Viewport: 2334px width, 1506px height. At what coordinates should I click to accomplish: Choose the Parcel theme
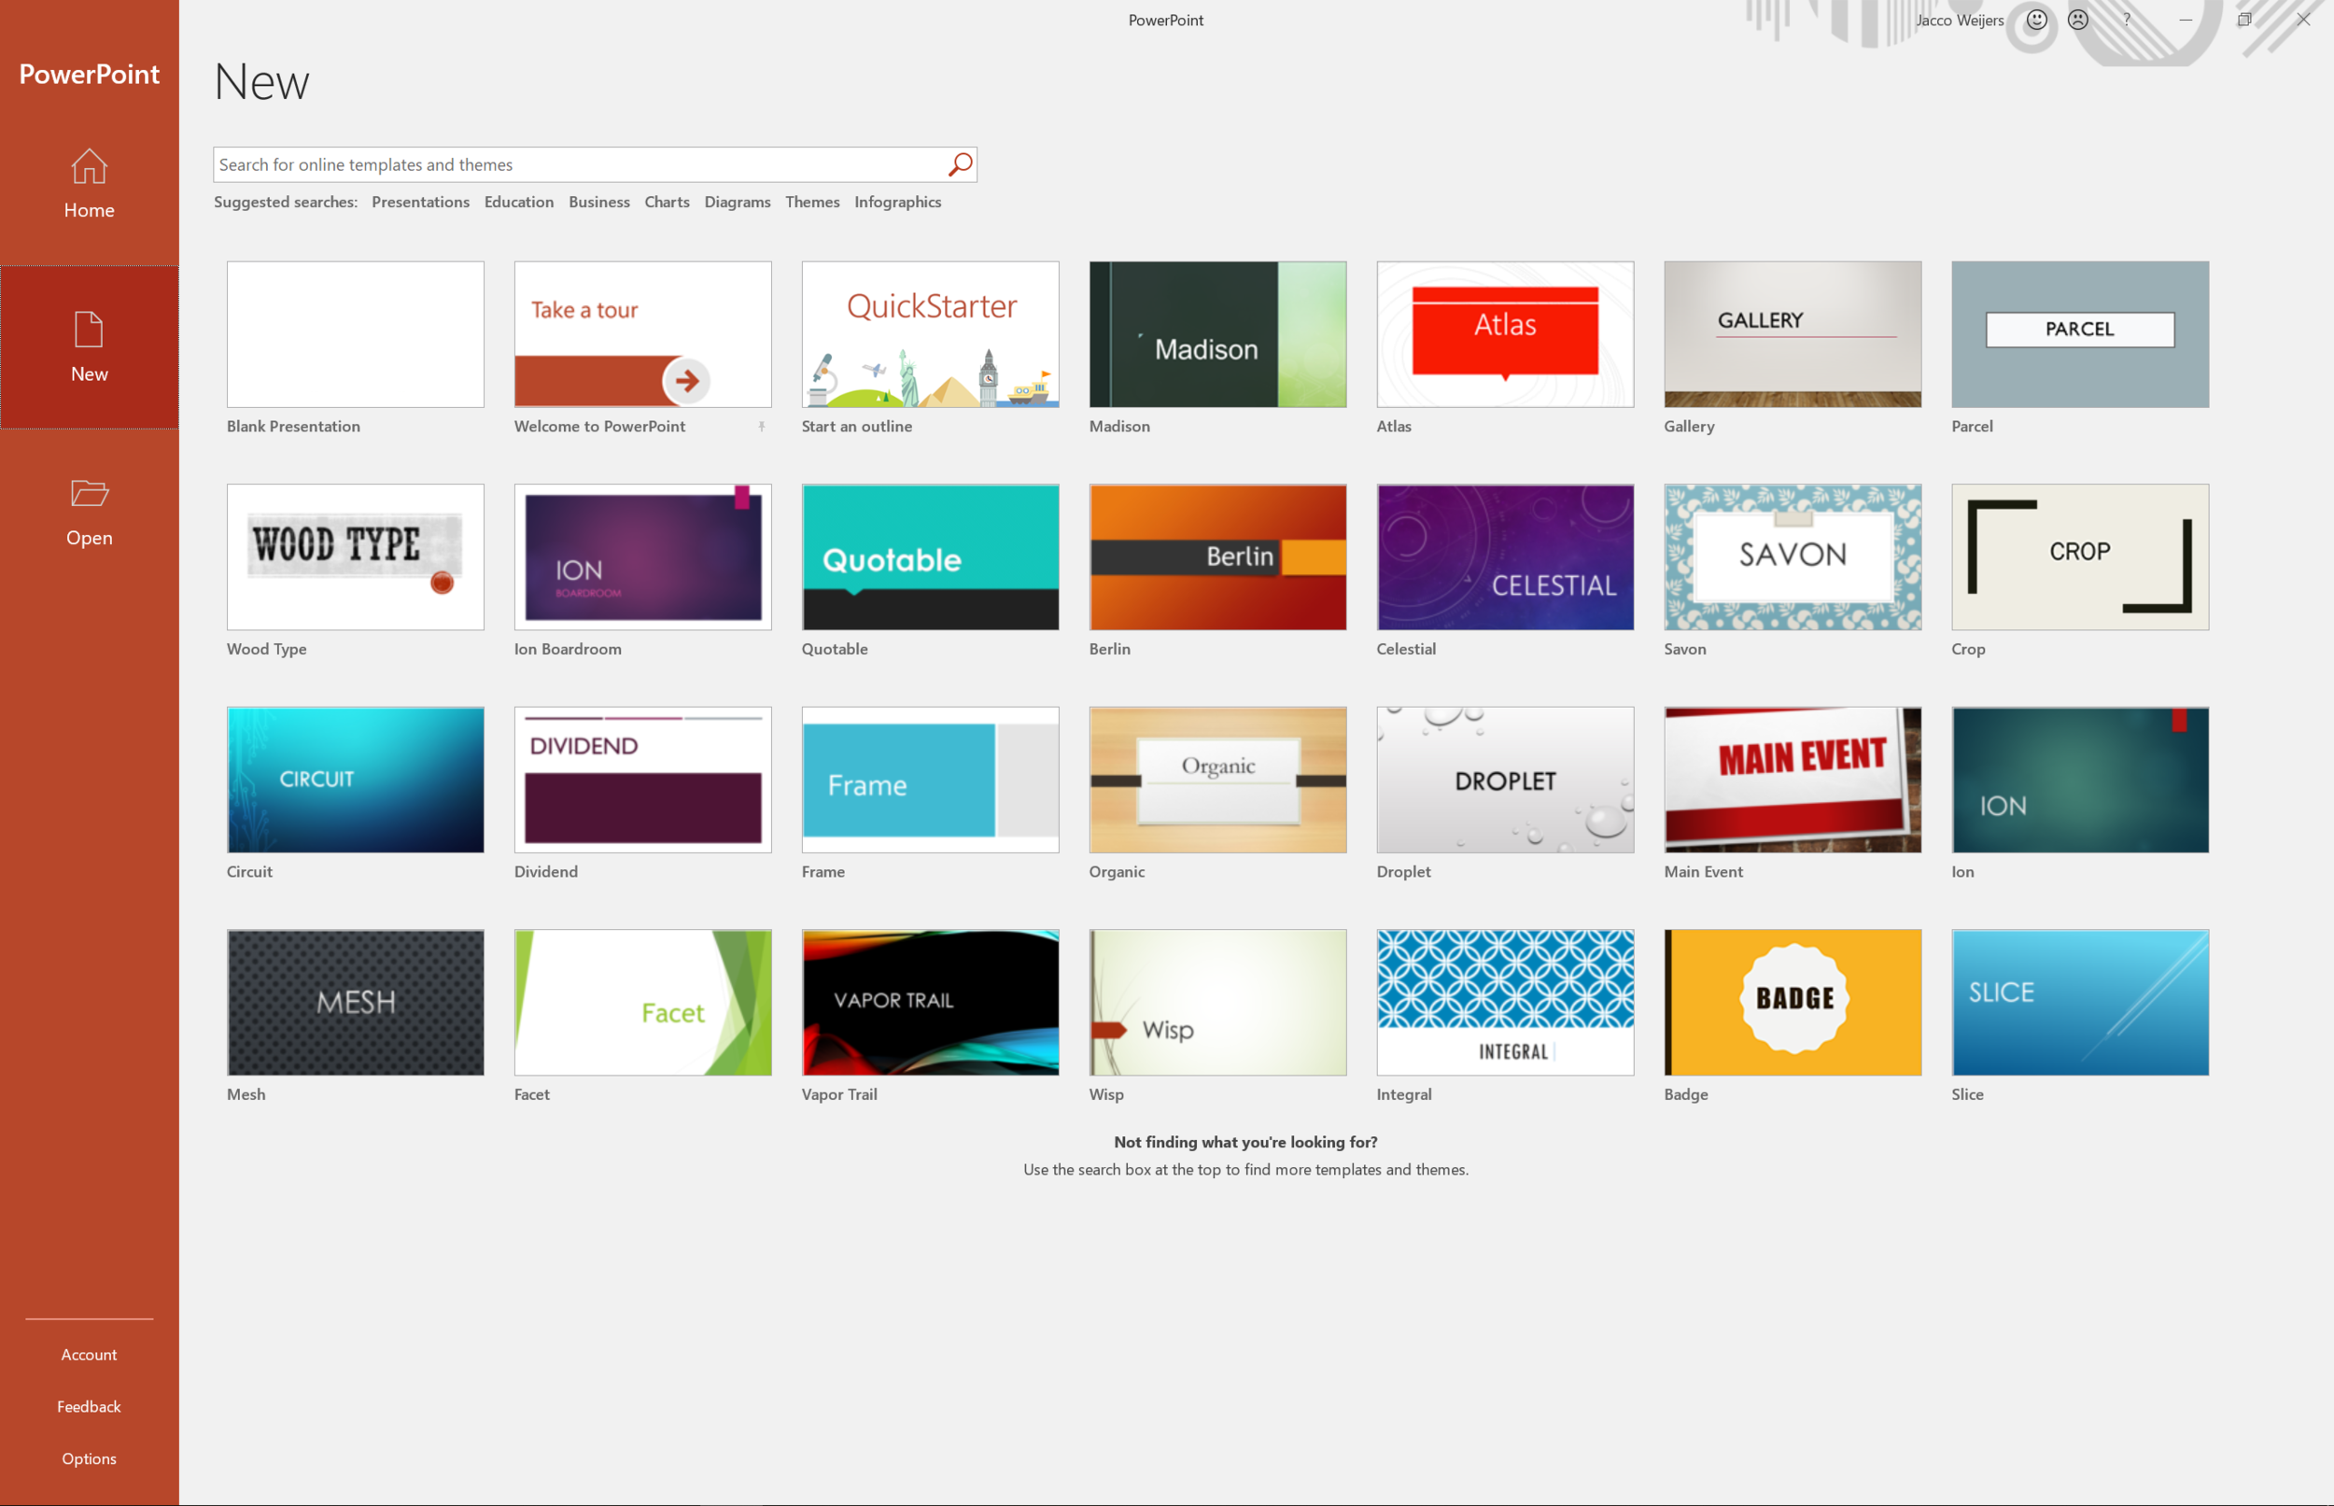2080,334
